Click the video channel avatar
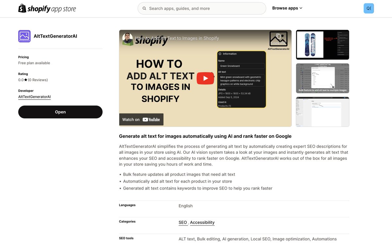This screenshot has width=392, height=244. [127, 38]
